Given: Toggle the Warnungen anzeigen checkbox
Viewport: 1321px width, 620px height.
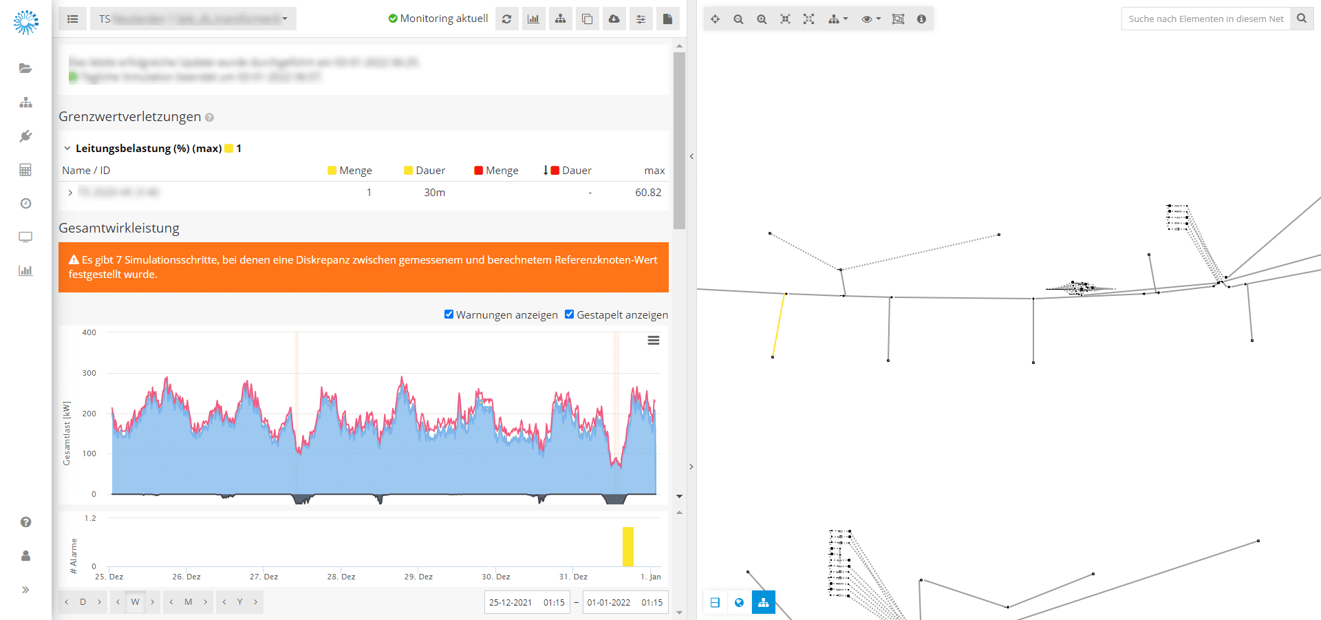Looking at the screenshot, I should 449,314.
